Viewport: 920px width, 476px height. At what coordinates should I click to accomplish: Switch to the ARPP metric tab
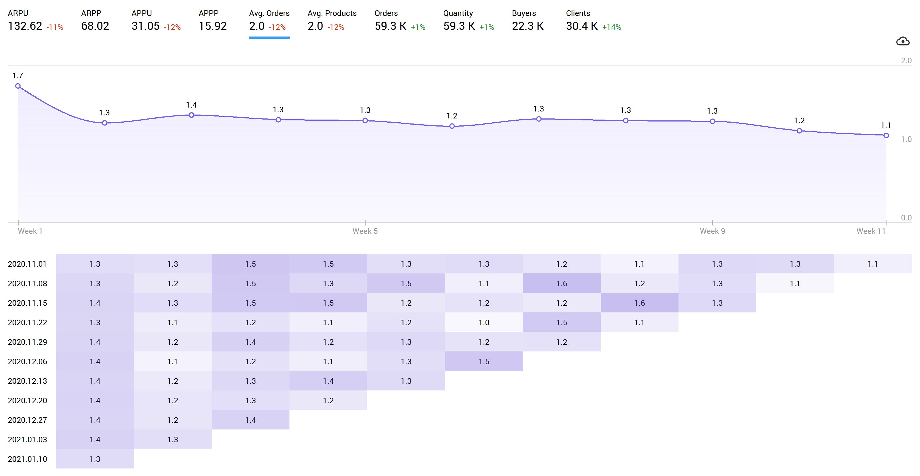95,21
